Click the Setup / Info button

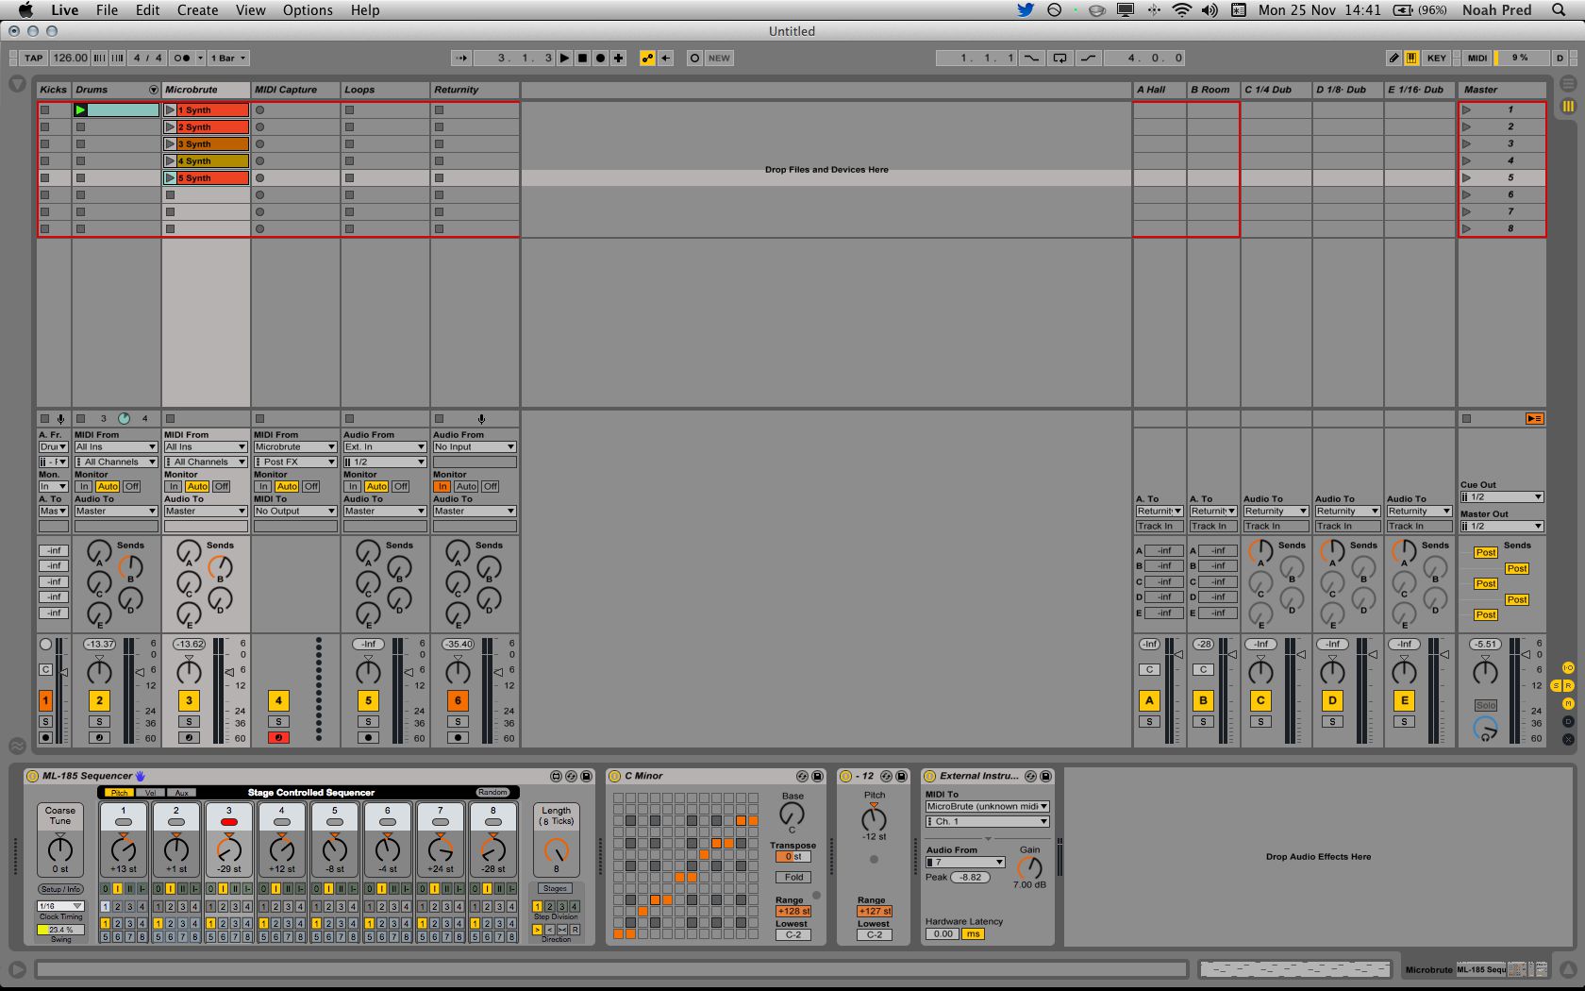[60, 889]
